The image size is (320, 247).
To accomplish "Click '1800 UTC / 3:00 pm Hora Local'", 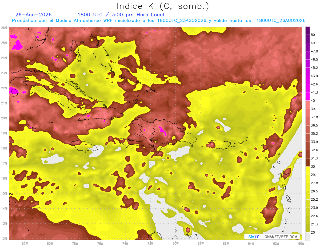I will pos(121,15).
